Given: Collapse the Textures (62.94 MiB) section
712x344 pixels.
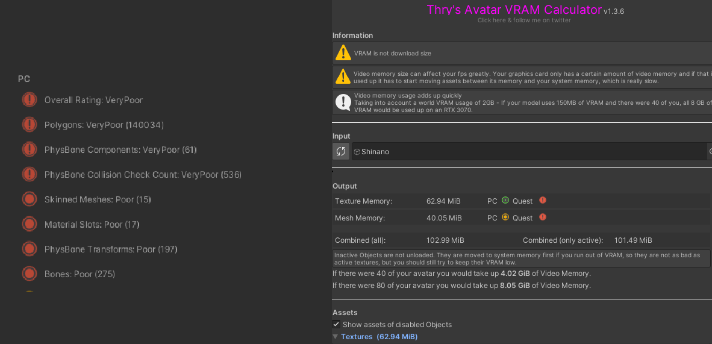Looking at the screenshot, I should tap(336, 337).
